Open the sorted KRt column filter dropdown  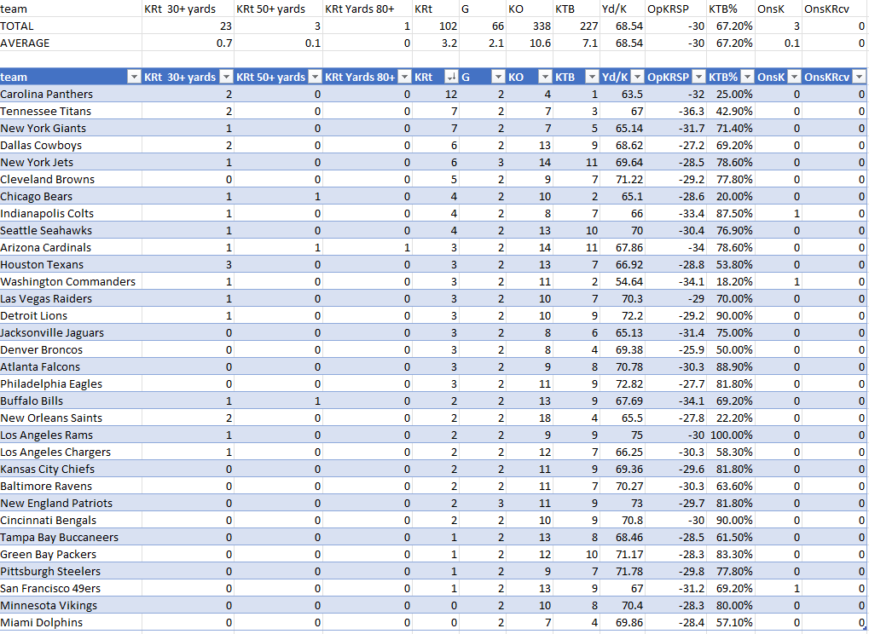click(451, 77)
